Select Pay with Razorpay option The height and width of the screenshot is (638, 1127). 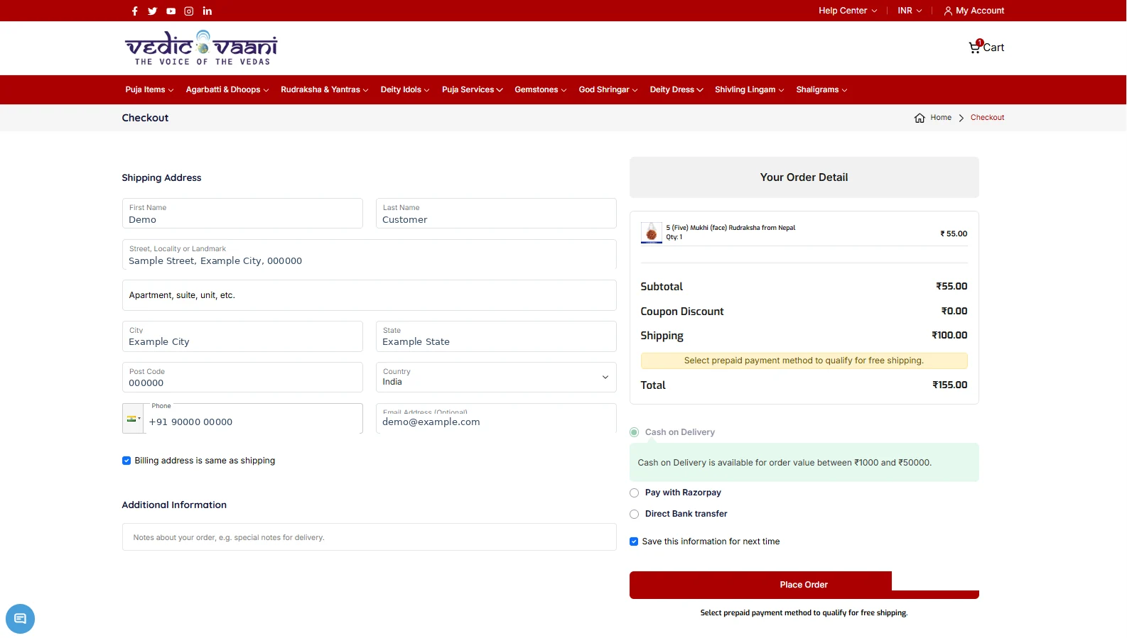coord(635,493)
